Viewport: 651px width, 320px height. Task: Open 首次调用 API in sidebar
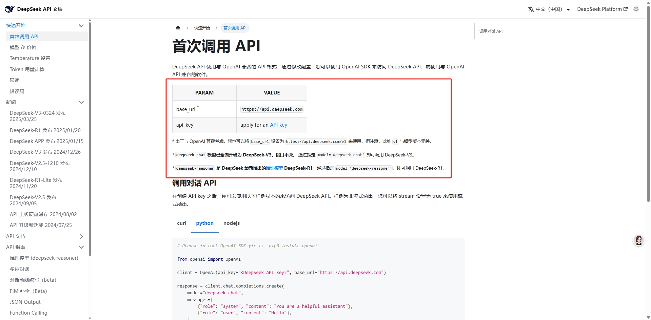[x=47, y=37]
